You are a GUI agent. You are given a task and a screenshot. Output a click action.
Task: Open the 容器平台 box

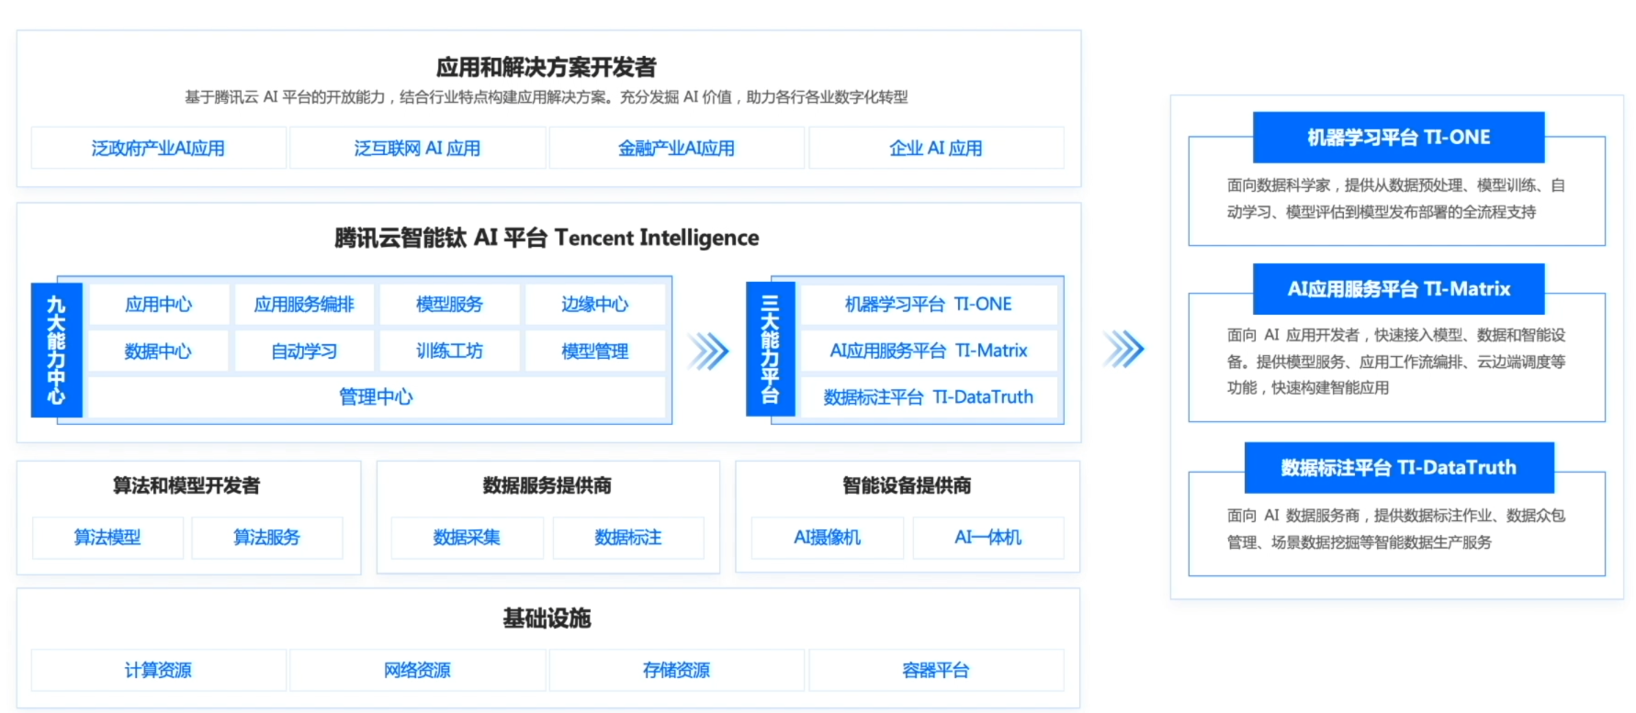click(x=936, y=670)
